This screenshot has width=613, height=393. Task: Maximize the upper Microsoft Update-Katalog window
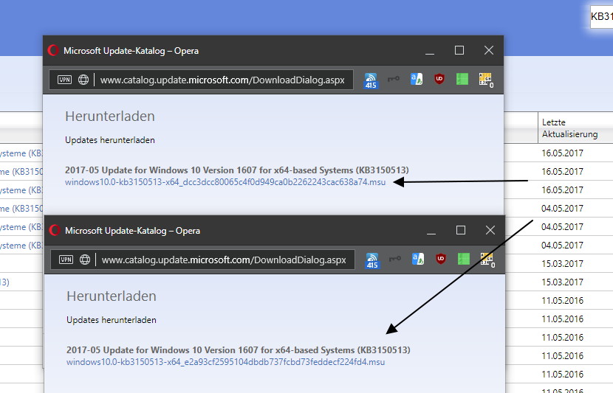(x=459, y=50)
